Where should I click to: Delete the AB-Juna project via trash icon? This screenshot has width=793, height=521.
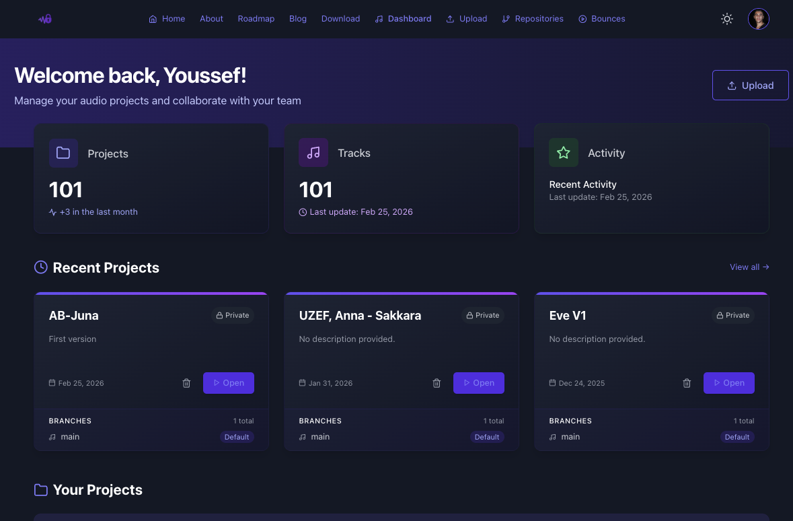pos(186,383)
